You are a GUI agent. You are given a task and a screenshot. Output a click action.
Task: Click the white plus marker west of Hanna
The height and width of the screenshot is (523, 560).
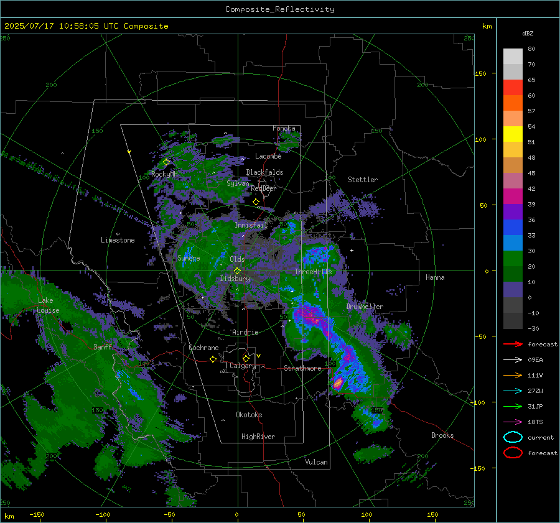click(x=352, y=250)
